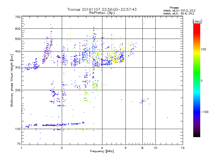Click the y-axis '600' tick label
215x161 pixels.
click(18, 29)
